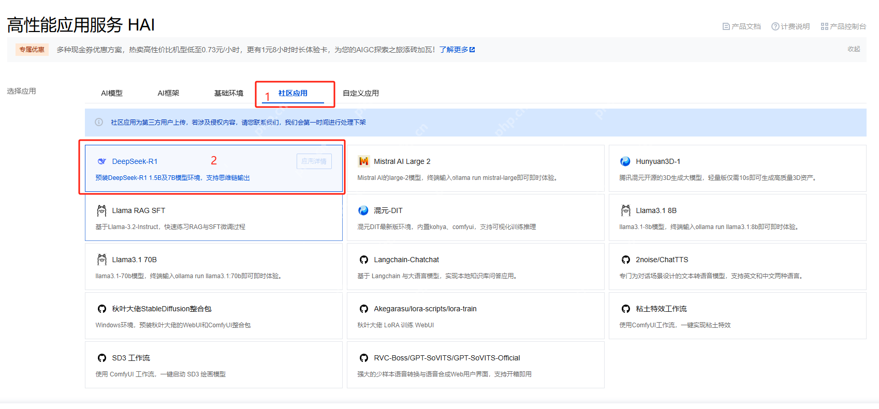Choose the Hunyuan3D-1 title
The height and width of the screenshot is (409, 879).
pos(658,161)
